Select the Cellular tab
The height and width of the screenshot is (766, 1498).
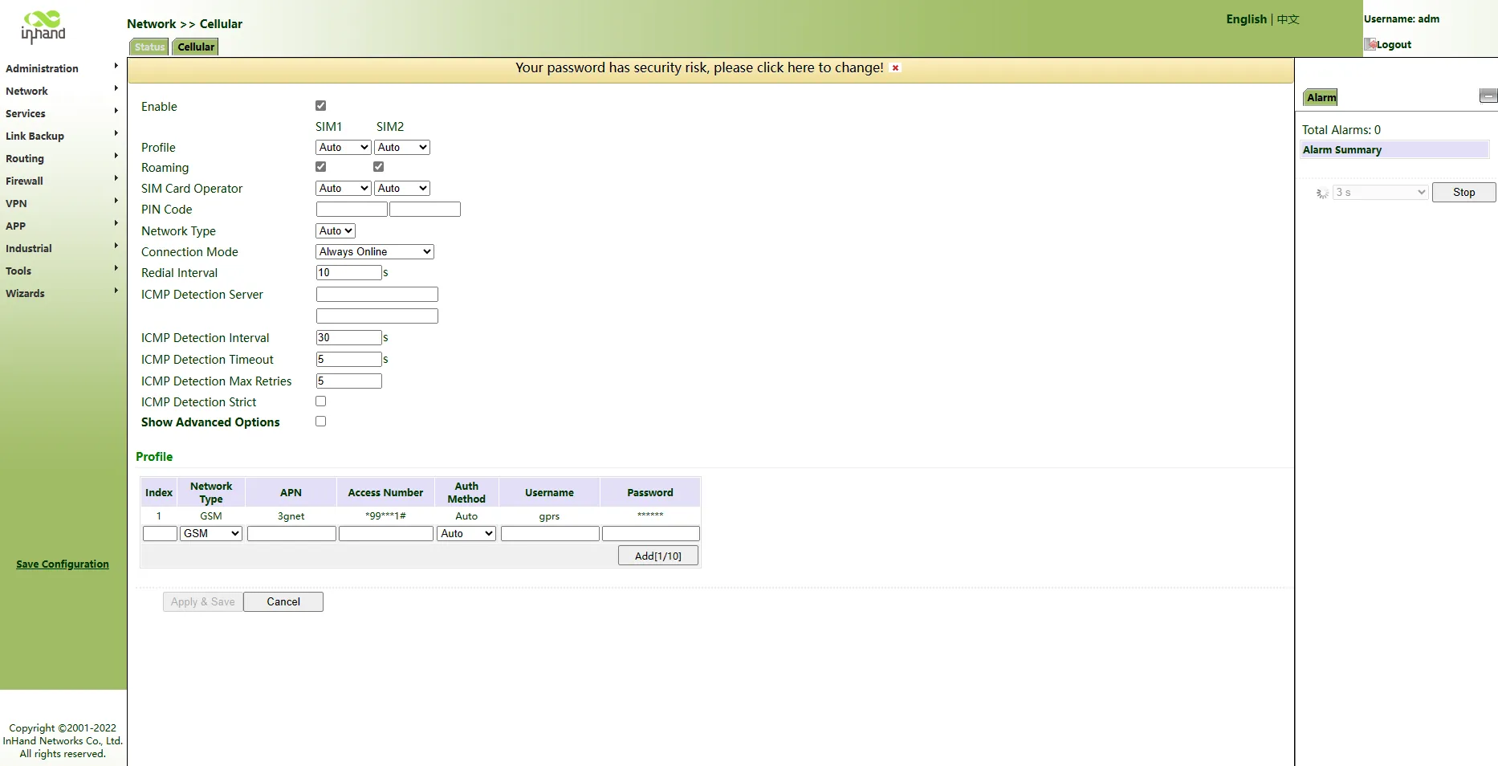coord(196,47)
